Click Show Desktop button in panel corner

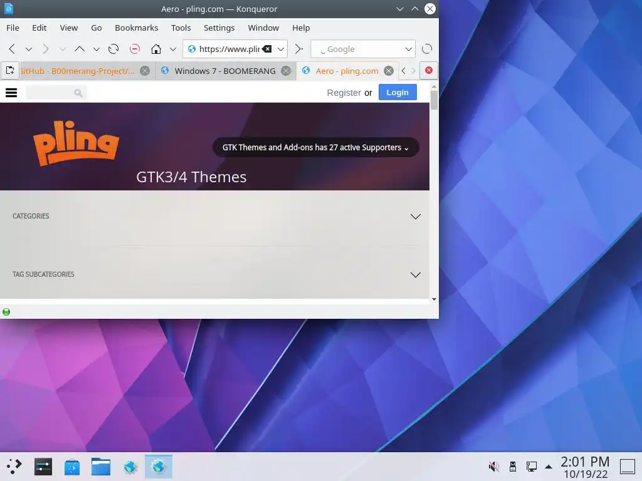pyautogui.click(x=627, y=467)
